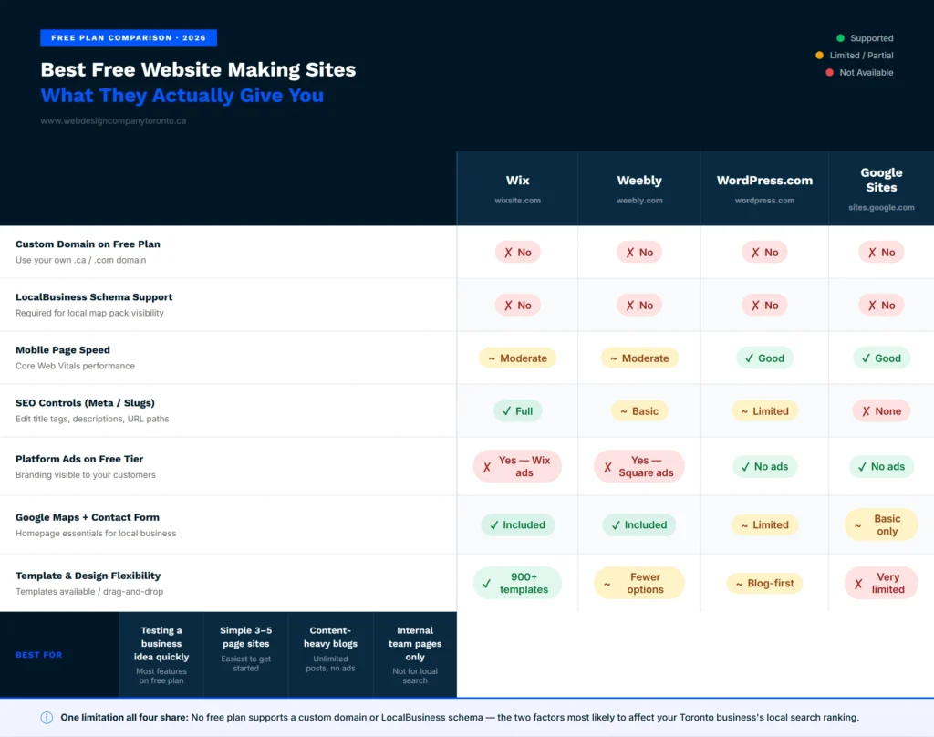Viewport: 934px width, 737px height.
Task: Click the wixsite.com subdomain text
Action: (518, 201)
